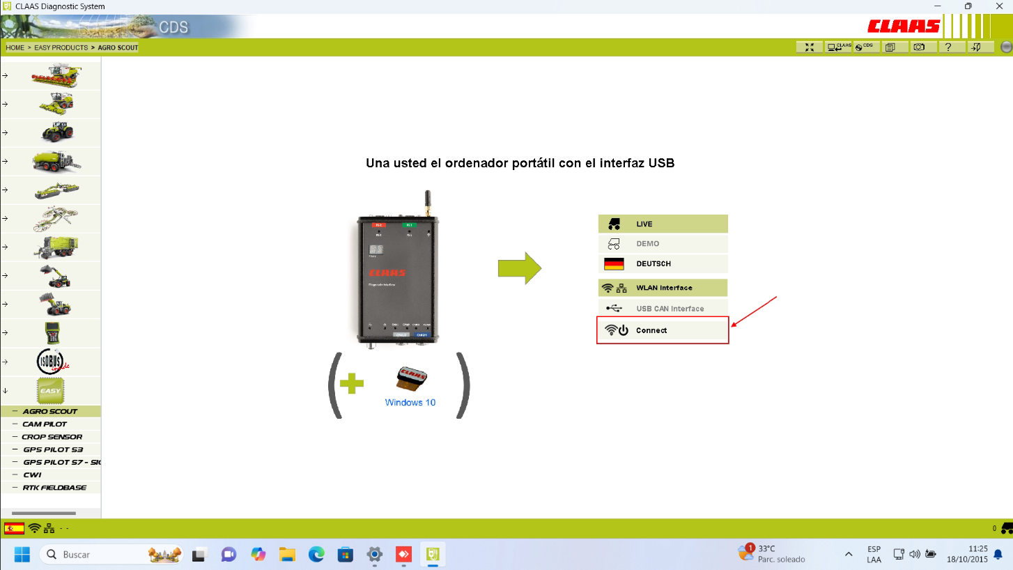
Task: Collapse the EASY products section arrow
Action: (5, 390)
